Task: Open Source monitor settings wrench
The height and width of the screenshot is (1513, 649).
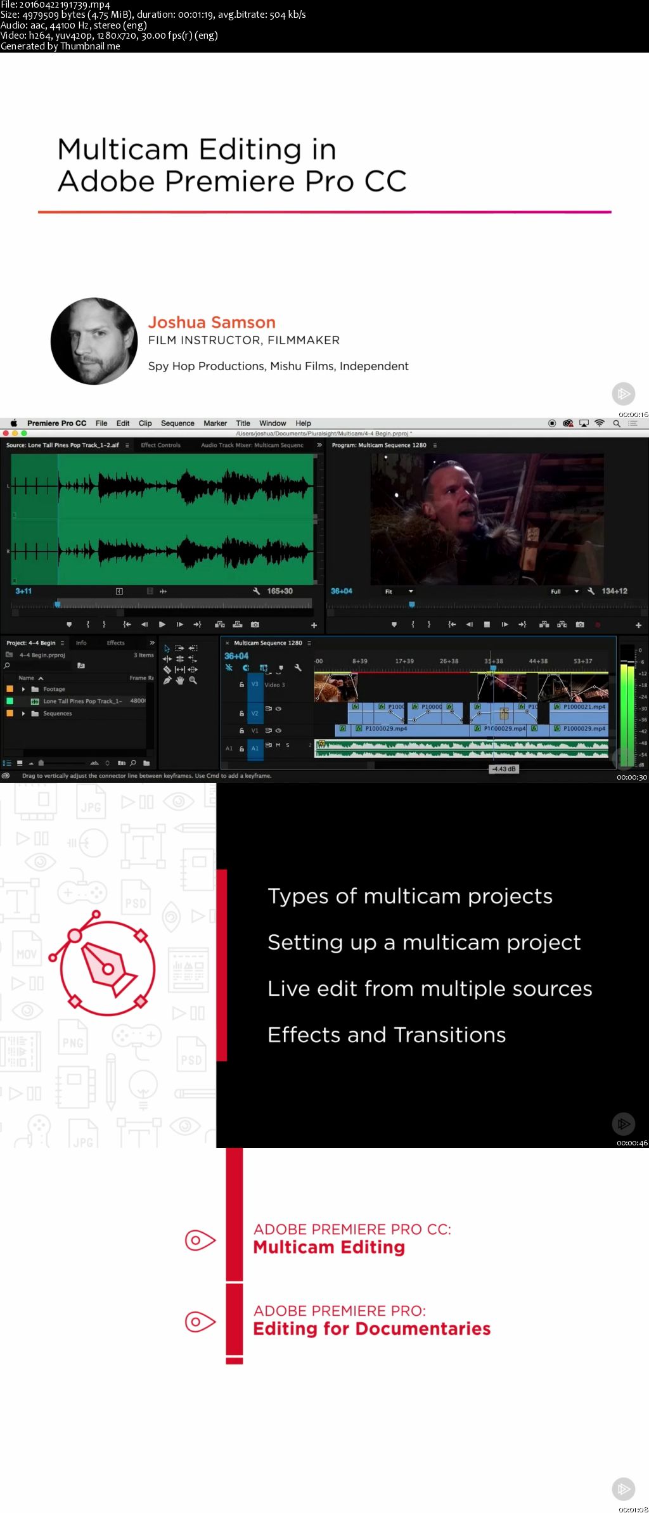Action: 256,591
